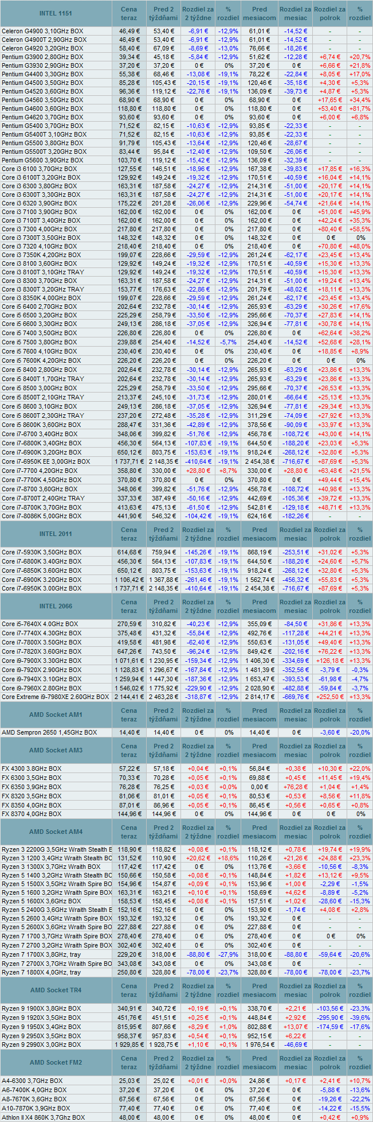The width and height of the screenshot is (373, 1122).
Task: Select Core Extreme i9-7980XE 2.60GHz BOX name
Action: tap(56, 697)
